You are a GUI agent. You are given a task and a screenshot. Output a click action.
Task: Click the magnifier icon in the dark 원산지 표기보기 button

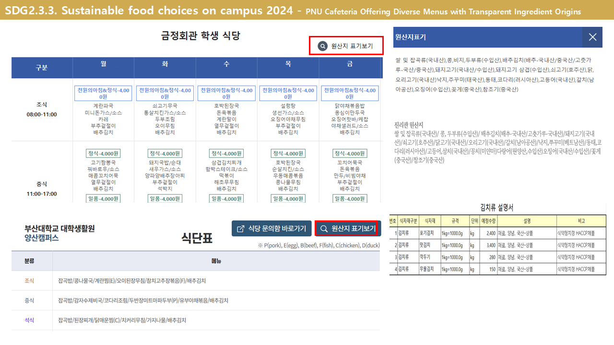[x=324, y=229]
